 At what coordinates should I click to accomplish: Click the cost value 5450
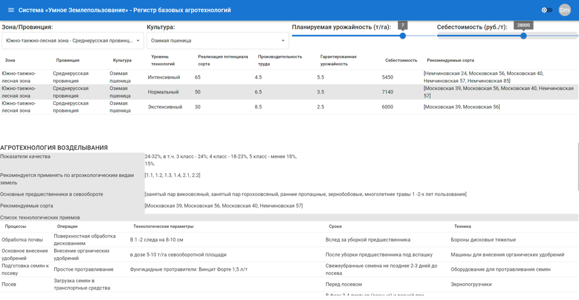(387, 77)
